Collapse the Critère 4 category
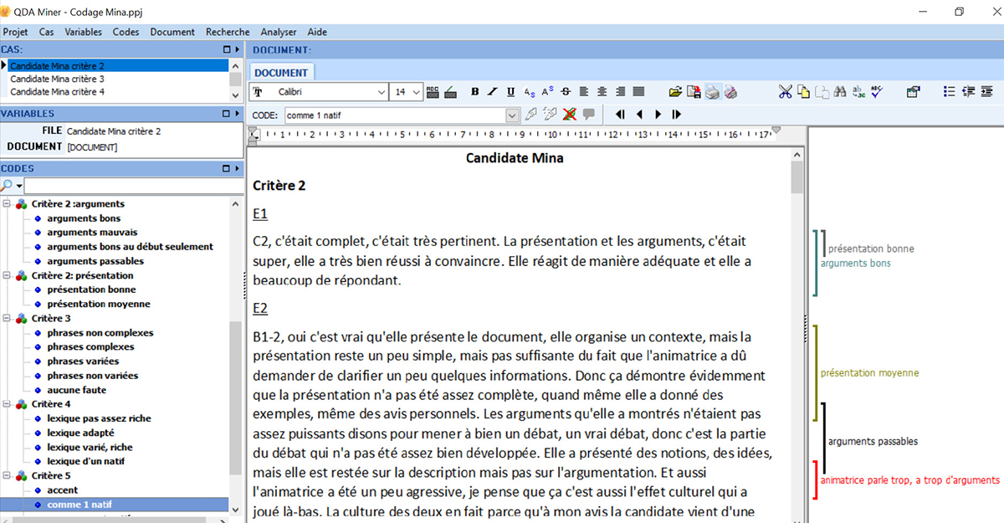This screenshot has height=523, width=1004. click(7, 404)
